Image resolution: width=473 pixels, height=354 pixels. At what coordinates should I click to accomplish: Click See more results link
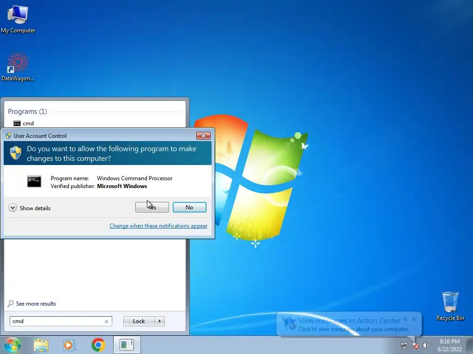pyautogui.click(x=32, y=303)
